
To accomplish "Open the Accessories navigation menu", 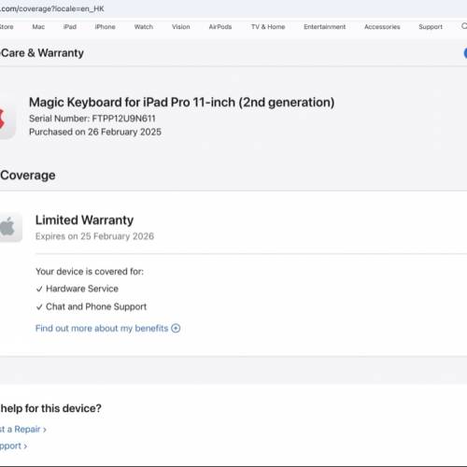I will pyautogui.click(x=382, y=27).
